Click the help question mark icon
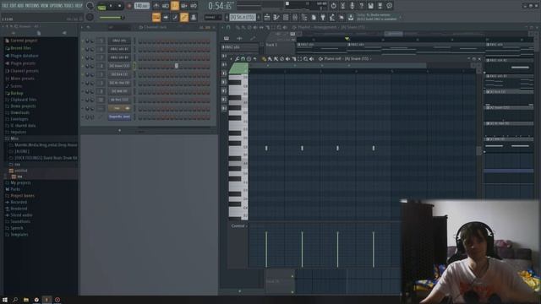The width and height of the screenshot is (541, 304). click(x=361, y=6)
